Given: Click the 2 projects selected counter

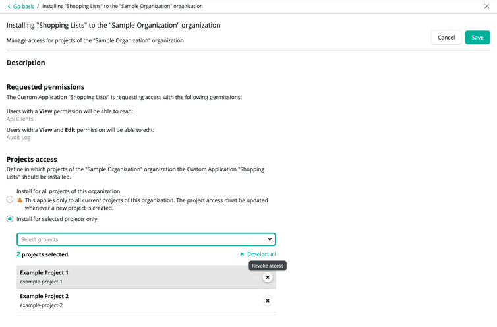Looking at the screenshot, I should 42,254.
